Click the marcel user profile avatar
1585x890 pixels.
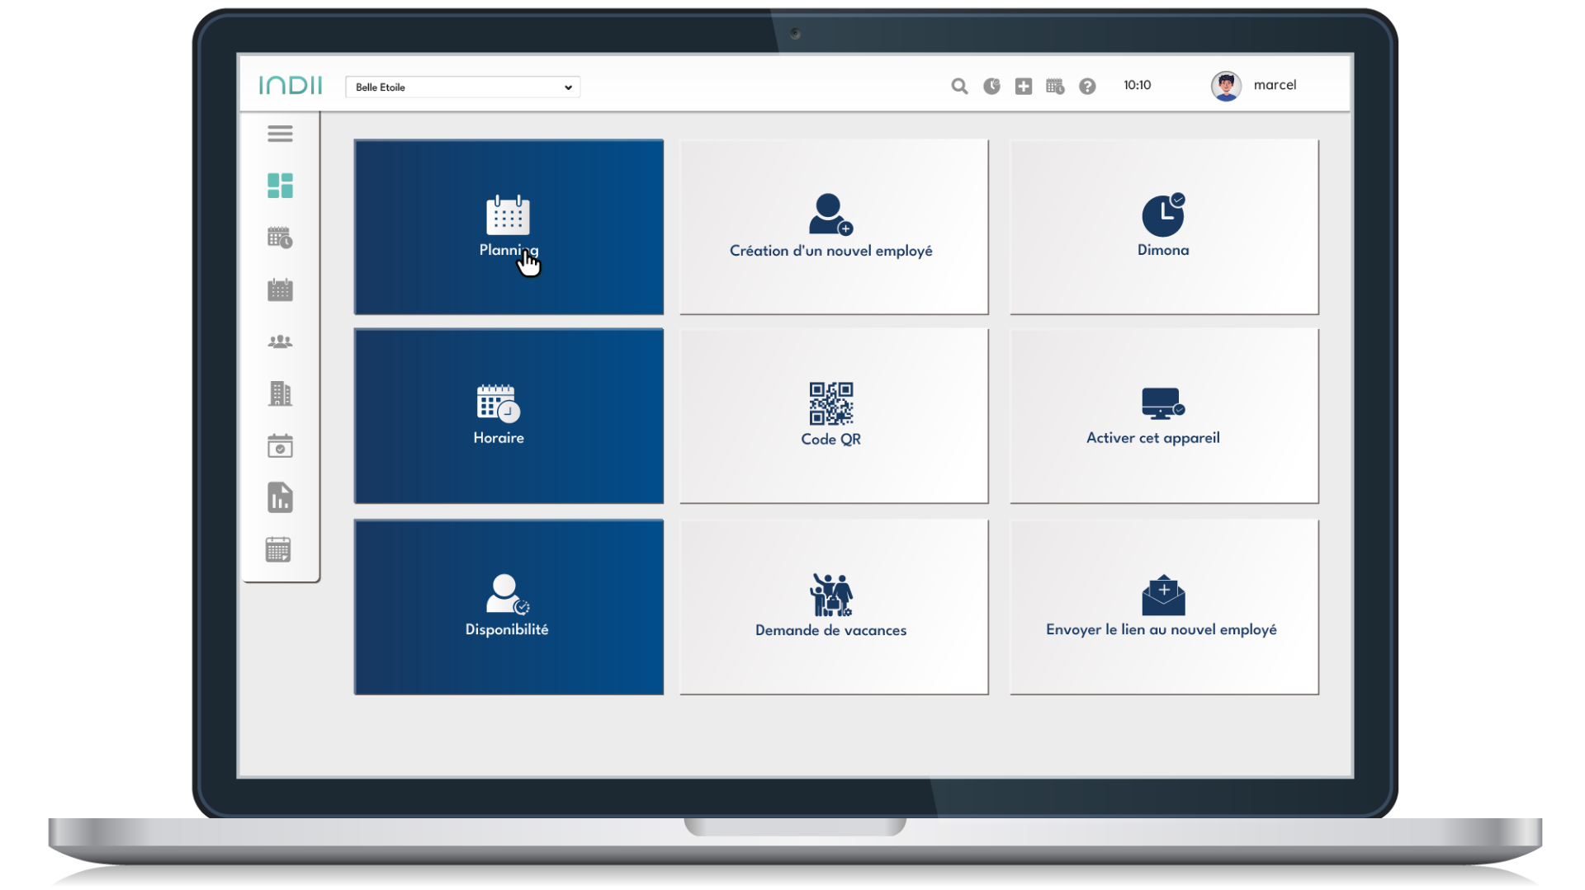[x=1226, y=86]
